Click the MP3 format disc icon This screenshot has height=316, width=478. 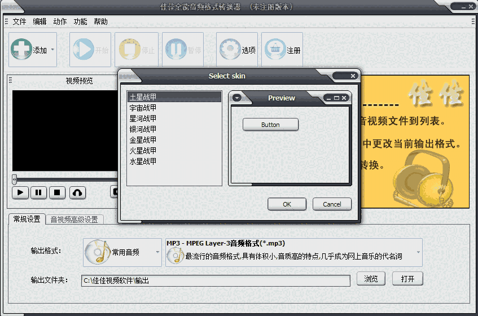point(176,256)
